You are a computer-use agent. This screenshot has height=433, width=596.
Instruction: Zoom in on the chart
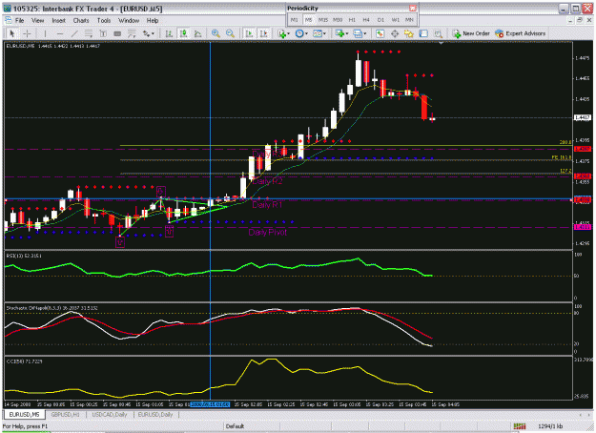click(x=216, y=33)
